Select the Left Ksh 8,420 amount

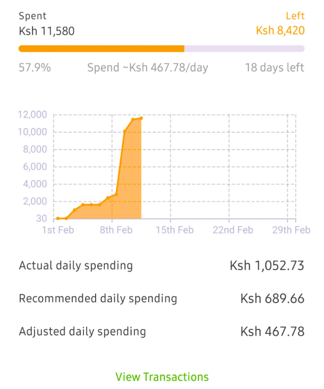280,30
